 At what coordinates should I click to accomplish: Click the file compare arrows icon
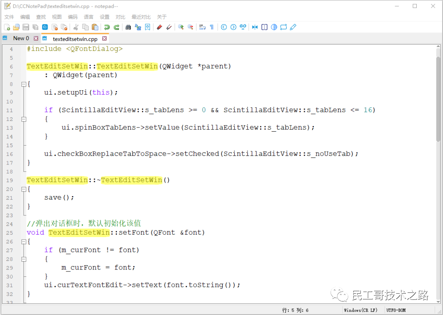tap(255, 27)
